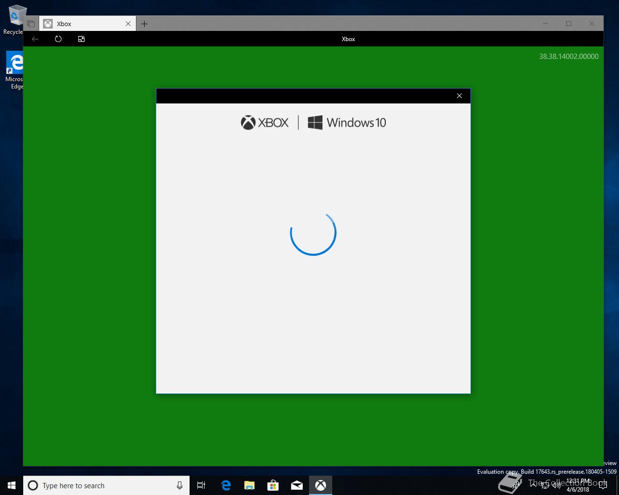Click the Type here to search box
The width and height of the screenshot is (619, 495).
106,485
